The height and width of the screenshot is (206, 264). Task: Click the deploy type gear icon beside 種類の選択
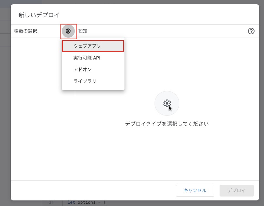click(x=68, y=31)
